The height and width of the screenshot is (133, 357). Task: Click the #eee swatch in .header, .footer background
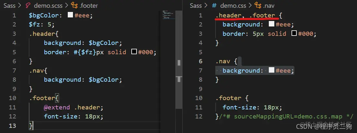click(271, 24)
